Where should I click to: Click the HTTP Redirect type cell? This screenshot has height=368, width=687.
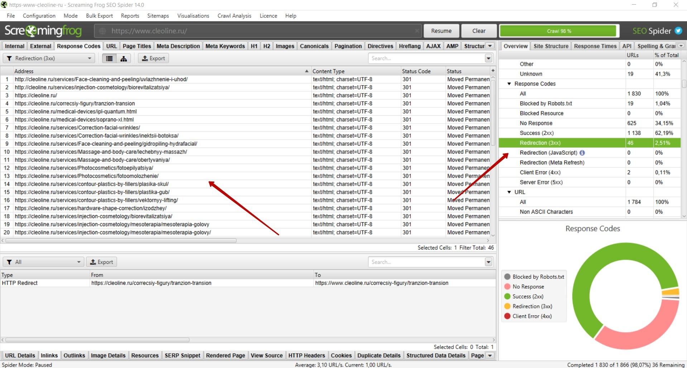(45, 283)
